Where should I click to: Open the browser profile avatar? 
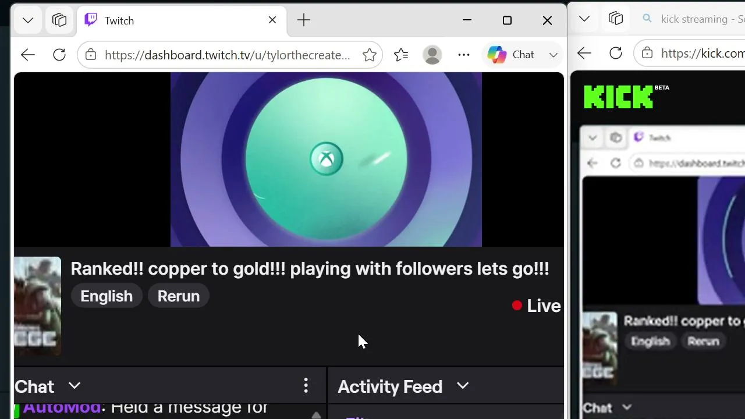(x=432, y=55)
